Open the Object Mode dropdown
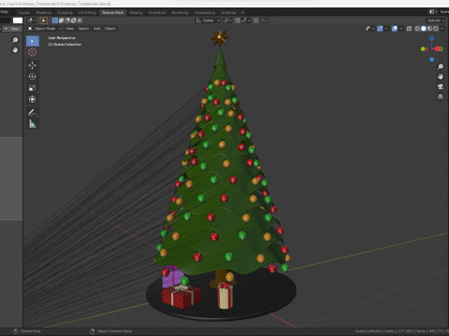The width and height of the screenshot is (449, 336). (x=45, y=29)
